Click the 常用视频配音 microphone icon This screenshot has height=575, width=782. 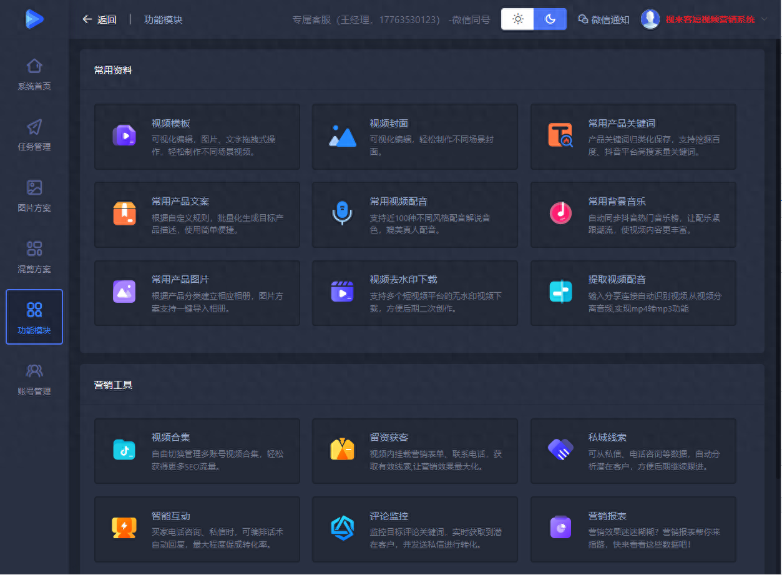[x=342, y=213]
